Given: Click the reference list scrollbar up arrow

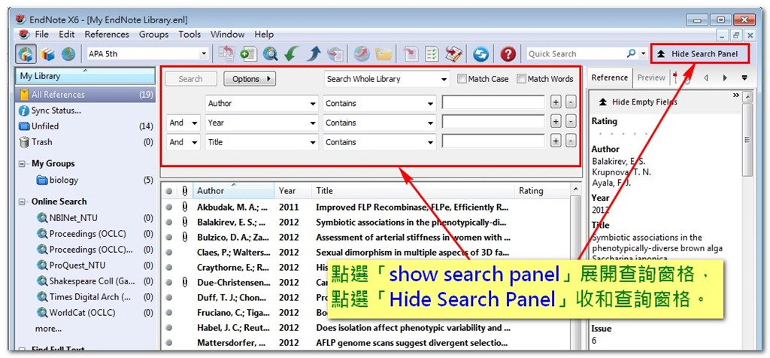Looking at the screenshot, I should (x=575, y=190).
